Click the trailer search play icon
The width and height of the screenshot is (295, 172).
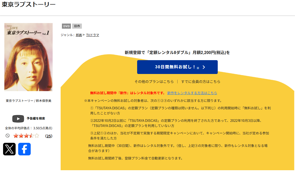(x=18, y=119)
